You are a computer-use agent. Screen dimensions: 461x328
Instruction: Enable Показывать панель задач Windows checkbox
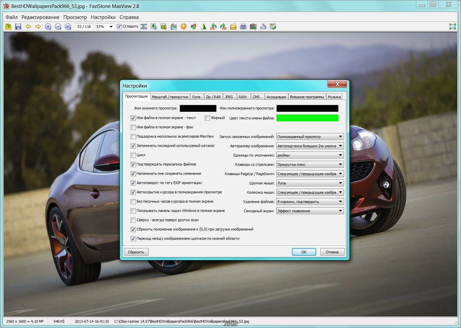tap(133, 211)
